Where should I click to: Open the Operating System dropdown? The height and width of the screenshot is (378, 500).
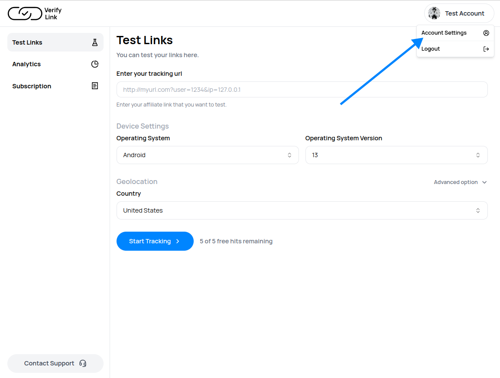pos(208,155)
